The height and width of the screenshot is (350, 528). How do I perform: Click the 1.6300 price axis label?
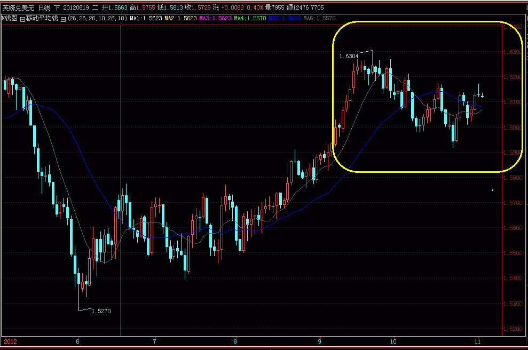click(513, 52)
